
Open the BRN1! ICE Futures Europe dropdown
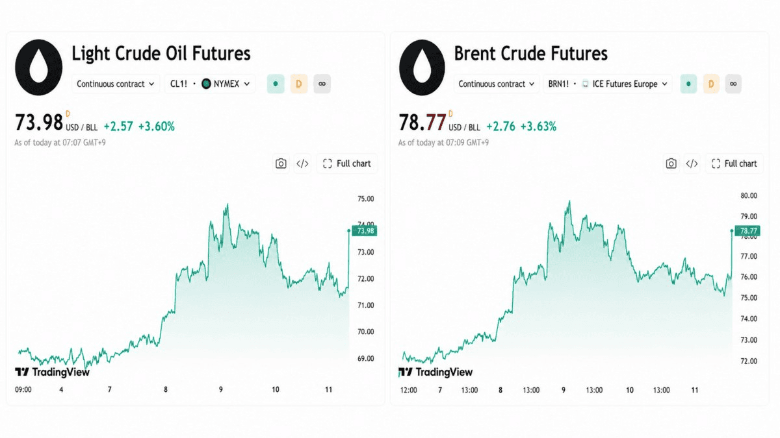coord(608,84)
